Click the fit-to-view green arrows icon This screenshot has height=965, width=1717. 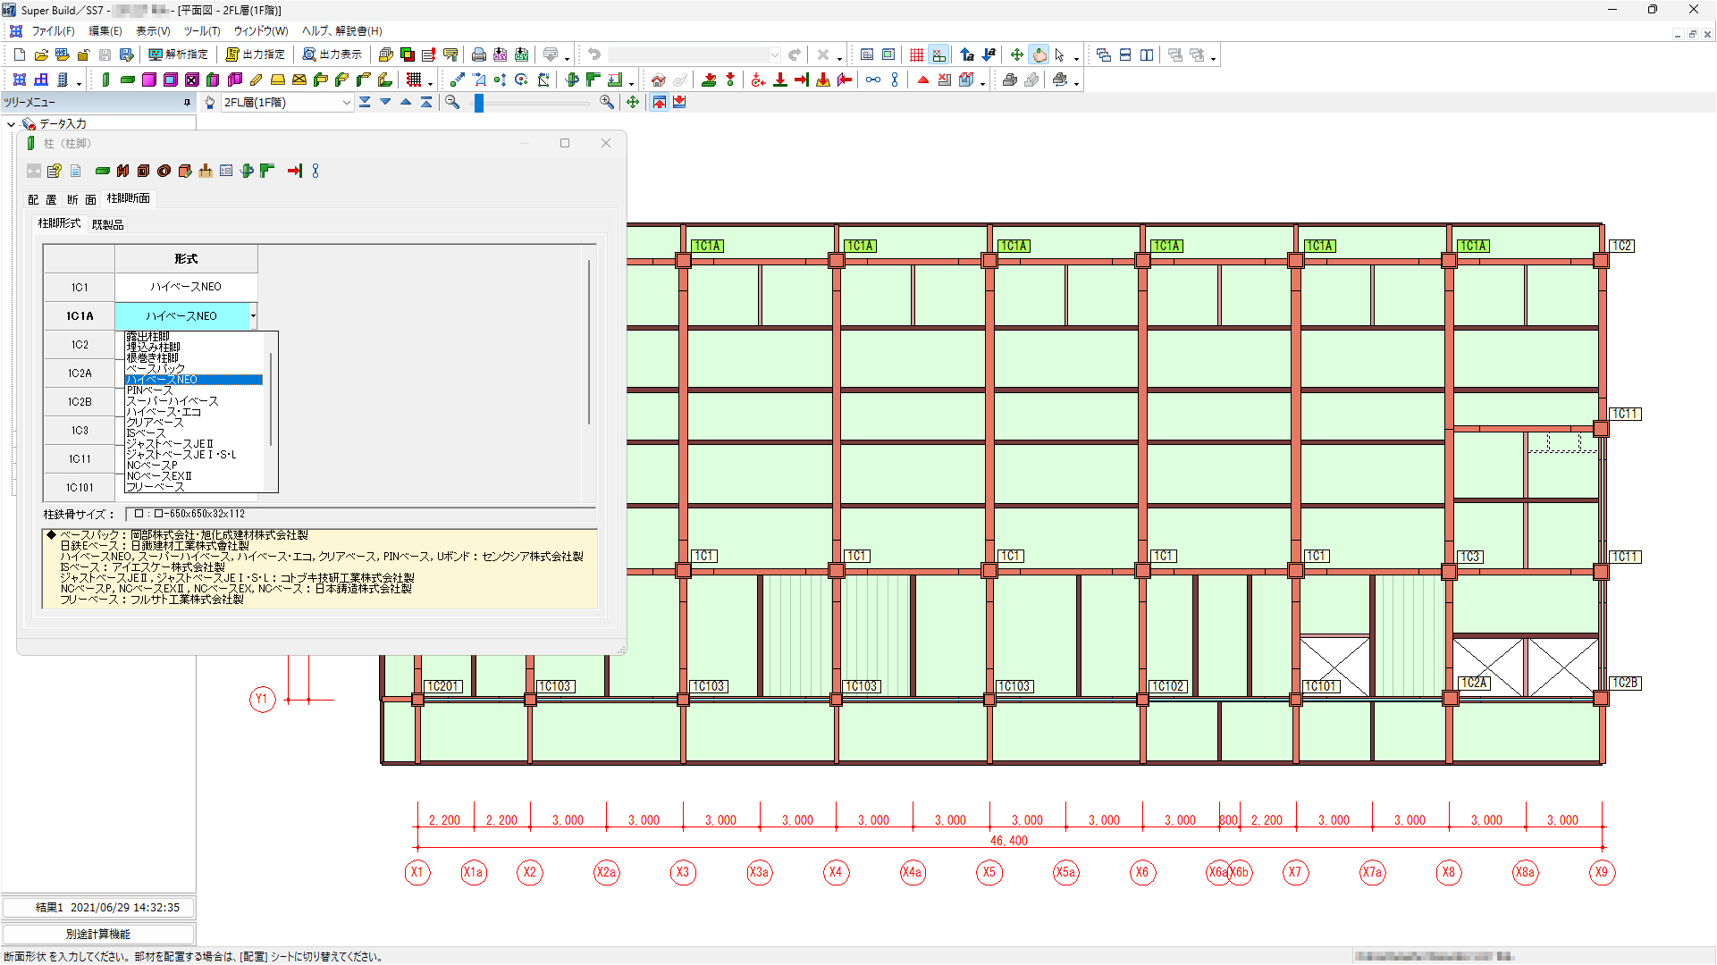(633, 103)
